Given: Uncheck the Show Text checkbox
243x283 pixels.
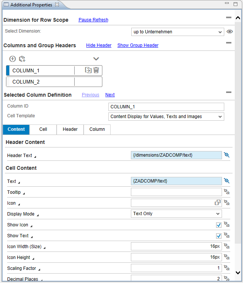Looking at the screenshot, I should pos(219,236).
